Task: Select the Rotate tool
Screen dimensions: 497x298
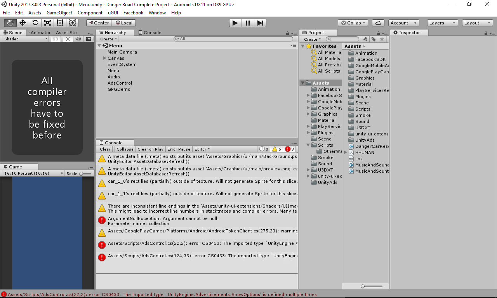Action: tap(35, 23)
